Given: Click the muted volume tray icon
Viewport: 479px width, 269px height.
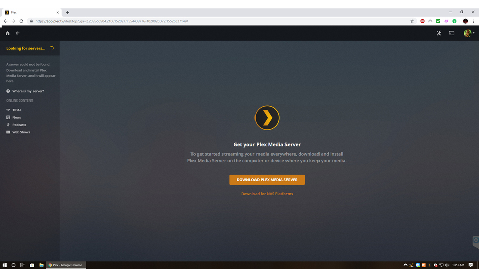Looking at the screenshot, I should pos(447,265).
